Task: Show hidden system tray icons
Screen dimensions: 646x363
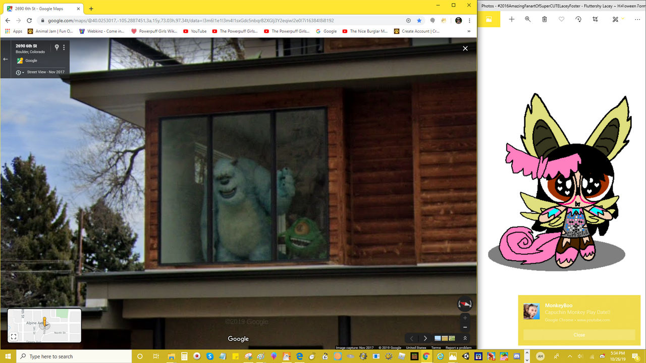Action: (x=570, y=356)
